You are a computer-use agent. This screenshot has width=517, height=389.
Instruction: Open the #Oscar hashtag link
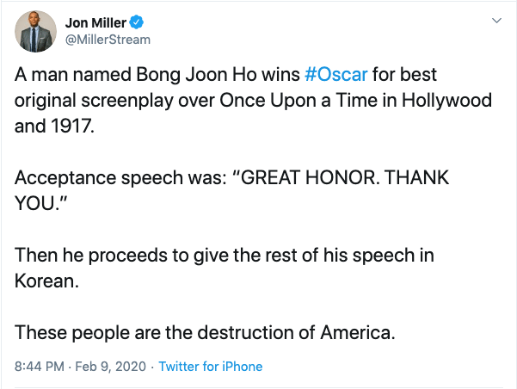tap(336, 77)
